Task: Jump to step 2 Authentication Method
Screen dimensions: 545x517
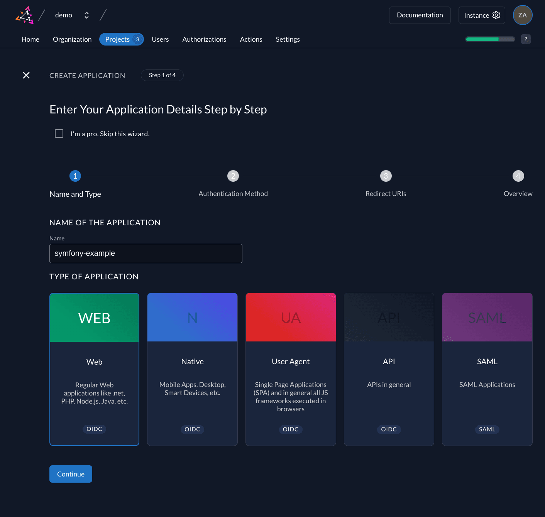Action: (233, 176)
